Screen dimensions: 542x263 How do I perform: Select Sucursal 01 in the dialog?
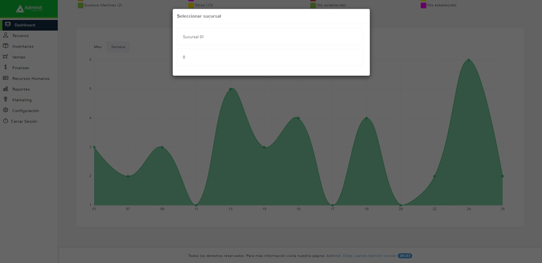click(269, 37)
